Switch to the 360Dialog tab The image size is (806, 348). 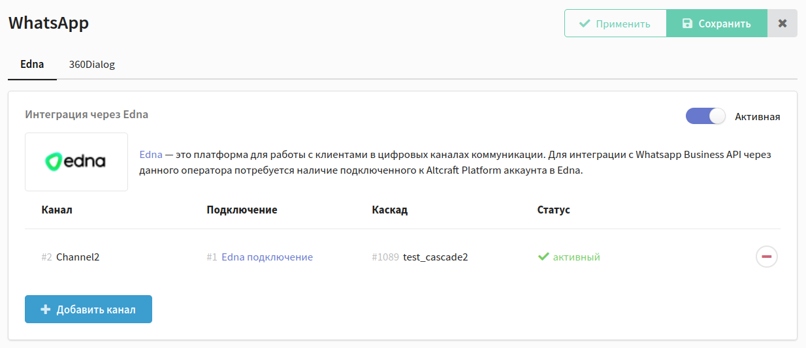(x=92, y=65)
